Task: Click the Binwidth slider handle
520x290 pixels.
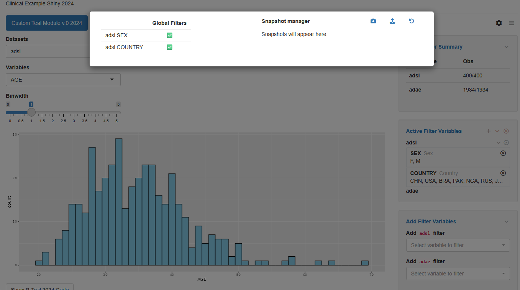Action: click(31, 112)
